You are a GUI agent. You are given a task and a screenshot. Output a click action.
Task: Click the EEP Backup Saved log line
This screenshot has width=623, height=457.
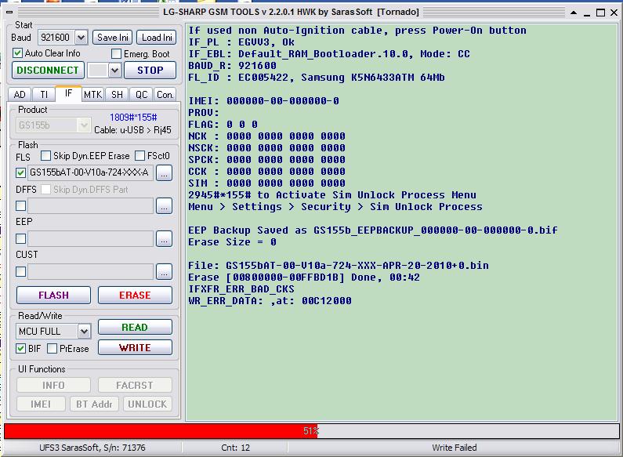373,230
